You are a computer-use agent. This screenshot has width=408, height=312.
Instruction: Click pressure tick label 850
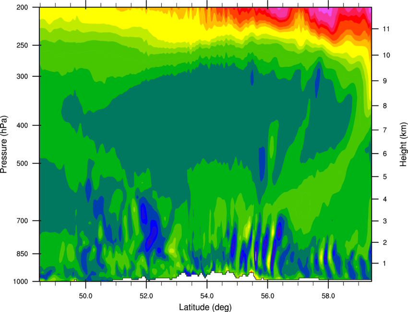coord(22,254)
